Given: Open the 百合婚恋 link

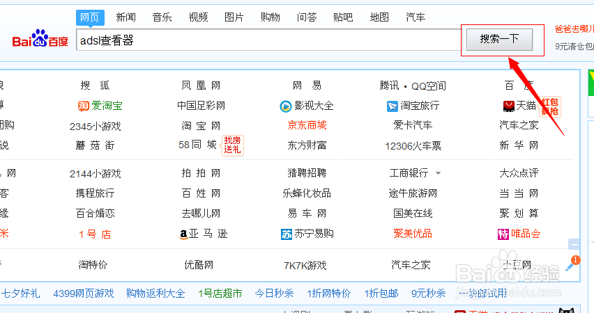Looking at the screenshot, I should pos(95,214).
